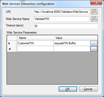
Task: Open expression editor for URI field
Action: point(94,12)
